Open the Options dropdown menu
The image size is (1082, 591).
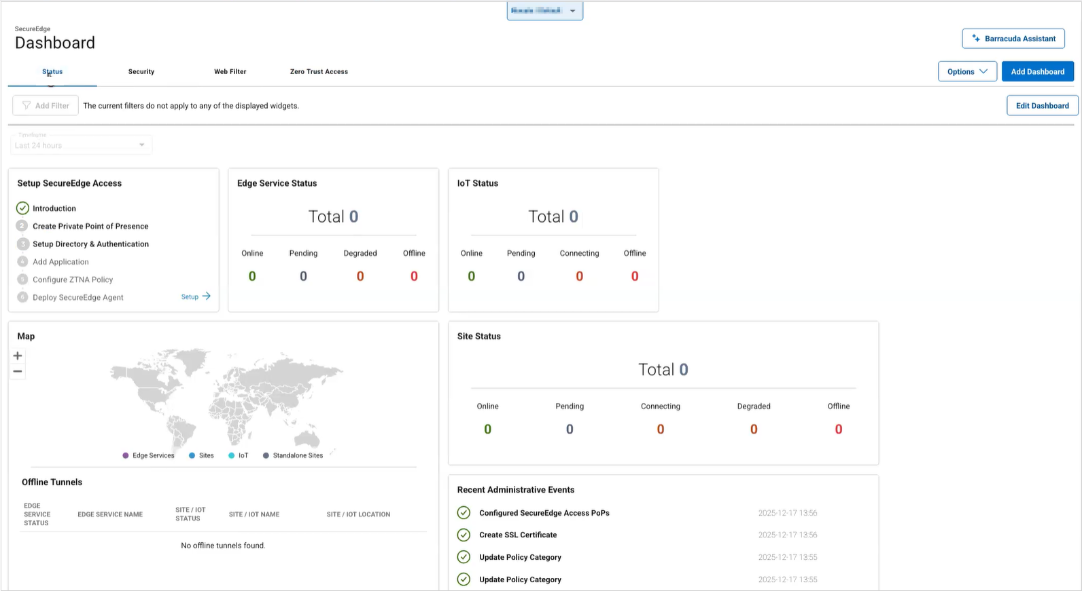click(967, 72)
